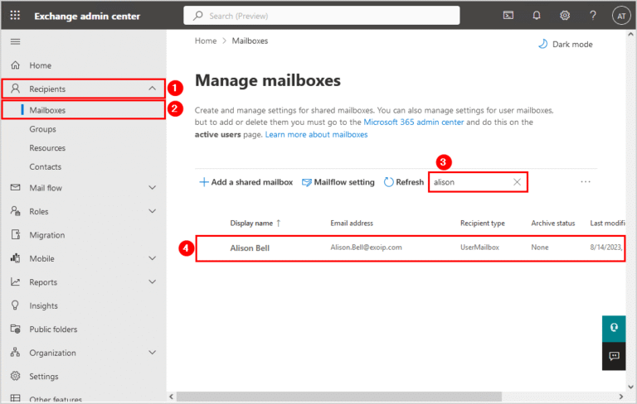Image resolution: width=637 pixels, height=404 pixels.
Task: Collapse the navigation hamburger menu
Action: [15, 41]
